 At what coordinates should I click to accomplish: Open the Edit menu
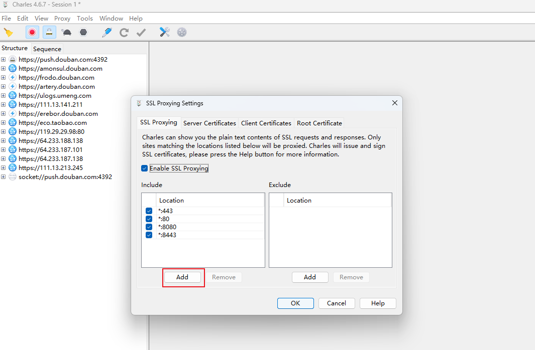click(x=23, y=19)
